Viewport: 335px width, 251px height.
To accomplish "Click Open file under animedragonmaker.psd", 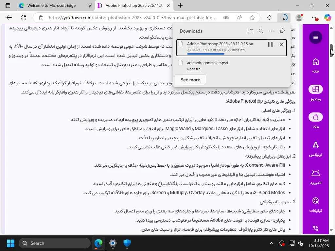I will [x=194, y=69].
